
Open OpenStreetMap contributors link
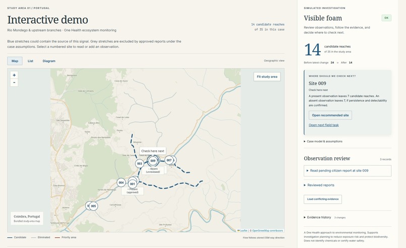click(267, 230)
